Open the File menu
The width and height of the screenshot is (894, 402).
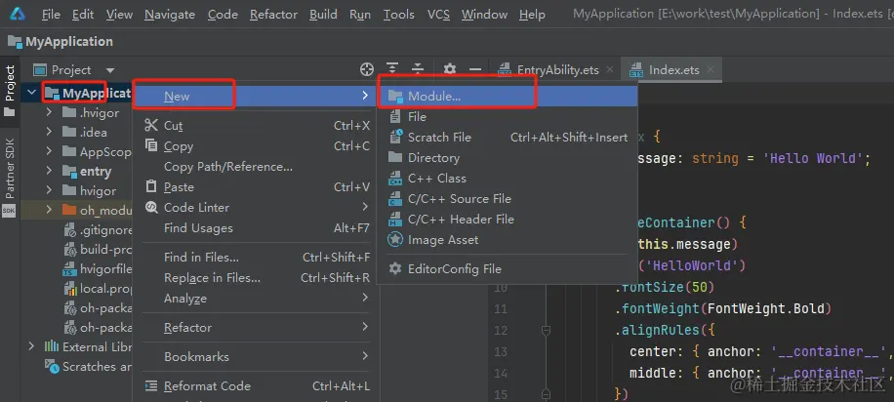tap(51, 15)
